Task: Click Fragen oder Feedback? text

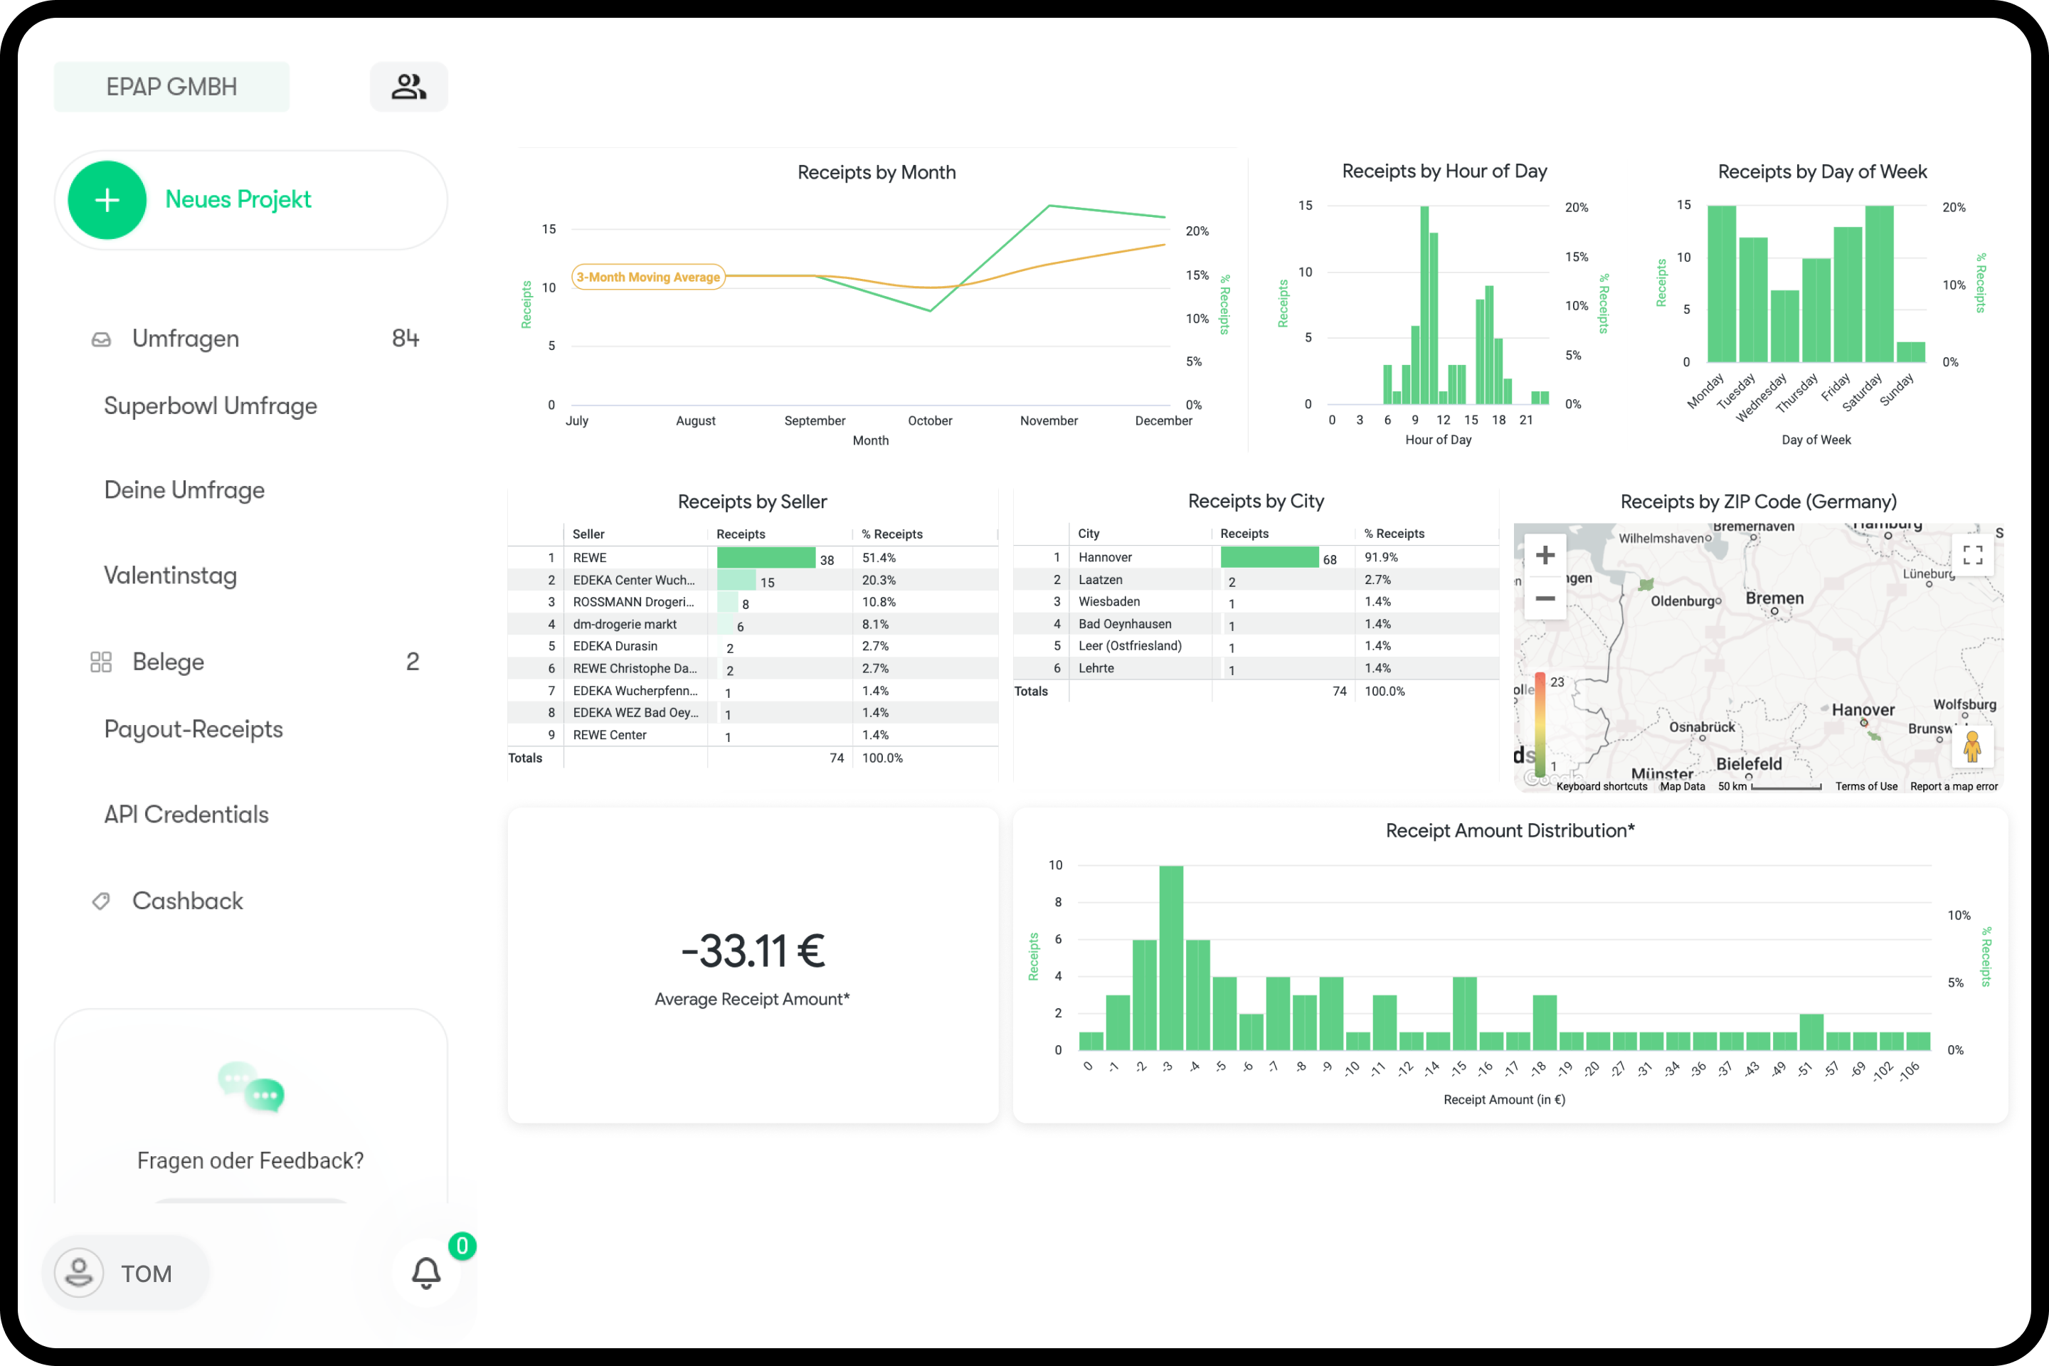Action: click(x=251, y=1160)
